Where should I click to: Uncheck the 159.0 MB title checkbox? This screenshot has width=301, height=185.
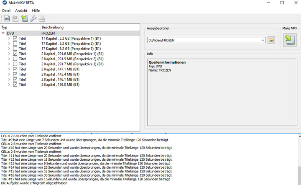click(x=15, y=85)
